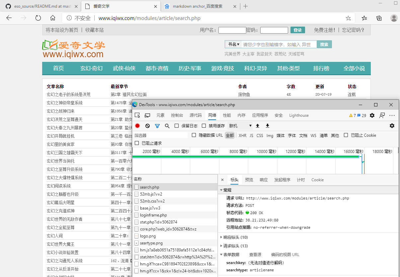The image size is (400, 277).
Task: Click the 登录 login button
Action: click(x=297, y=30)
